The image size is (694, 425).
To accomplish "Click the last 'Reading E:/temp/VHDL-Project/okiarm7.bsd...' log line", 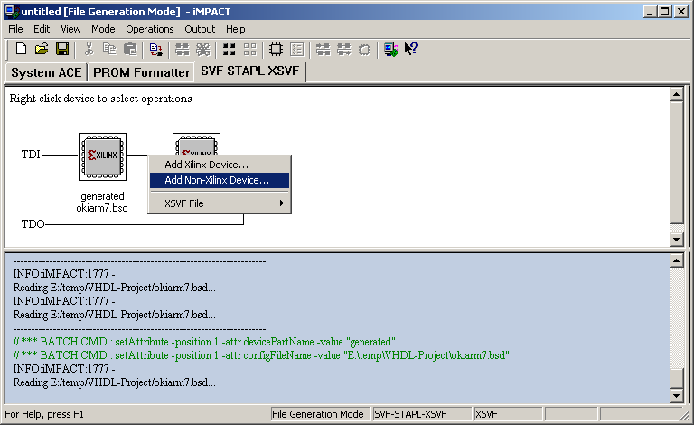I will [x=114, y=382].
